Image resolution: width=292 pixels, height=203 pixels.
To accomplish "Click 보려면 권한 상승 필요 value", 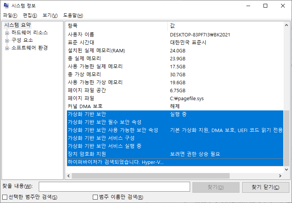I will click(x=195, y=154).
